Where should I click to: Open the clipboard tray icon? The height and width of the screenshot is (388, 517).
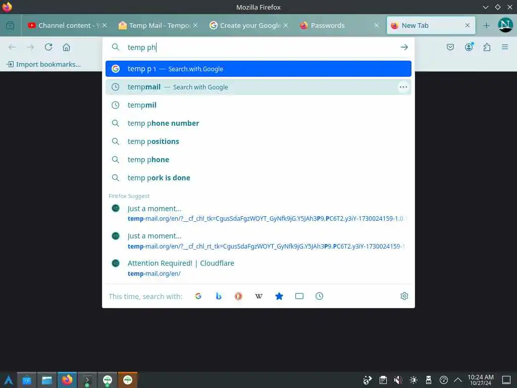383,380
